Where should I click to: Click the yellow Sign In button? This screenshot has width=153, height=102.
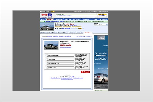(x=53, y=11)
